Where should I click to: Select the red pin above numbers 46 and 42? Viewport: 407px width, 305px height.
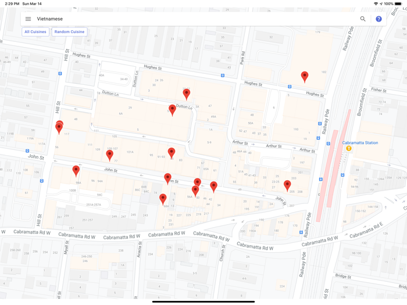[213, 187]
